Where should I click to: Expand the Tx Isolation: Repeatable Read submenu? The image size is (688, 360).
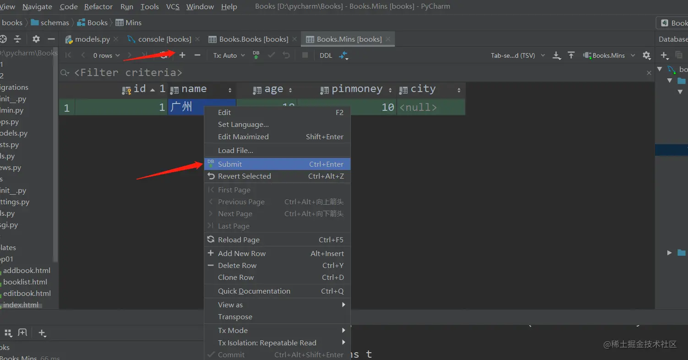click(x=277, y=343)
